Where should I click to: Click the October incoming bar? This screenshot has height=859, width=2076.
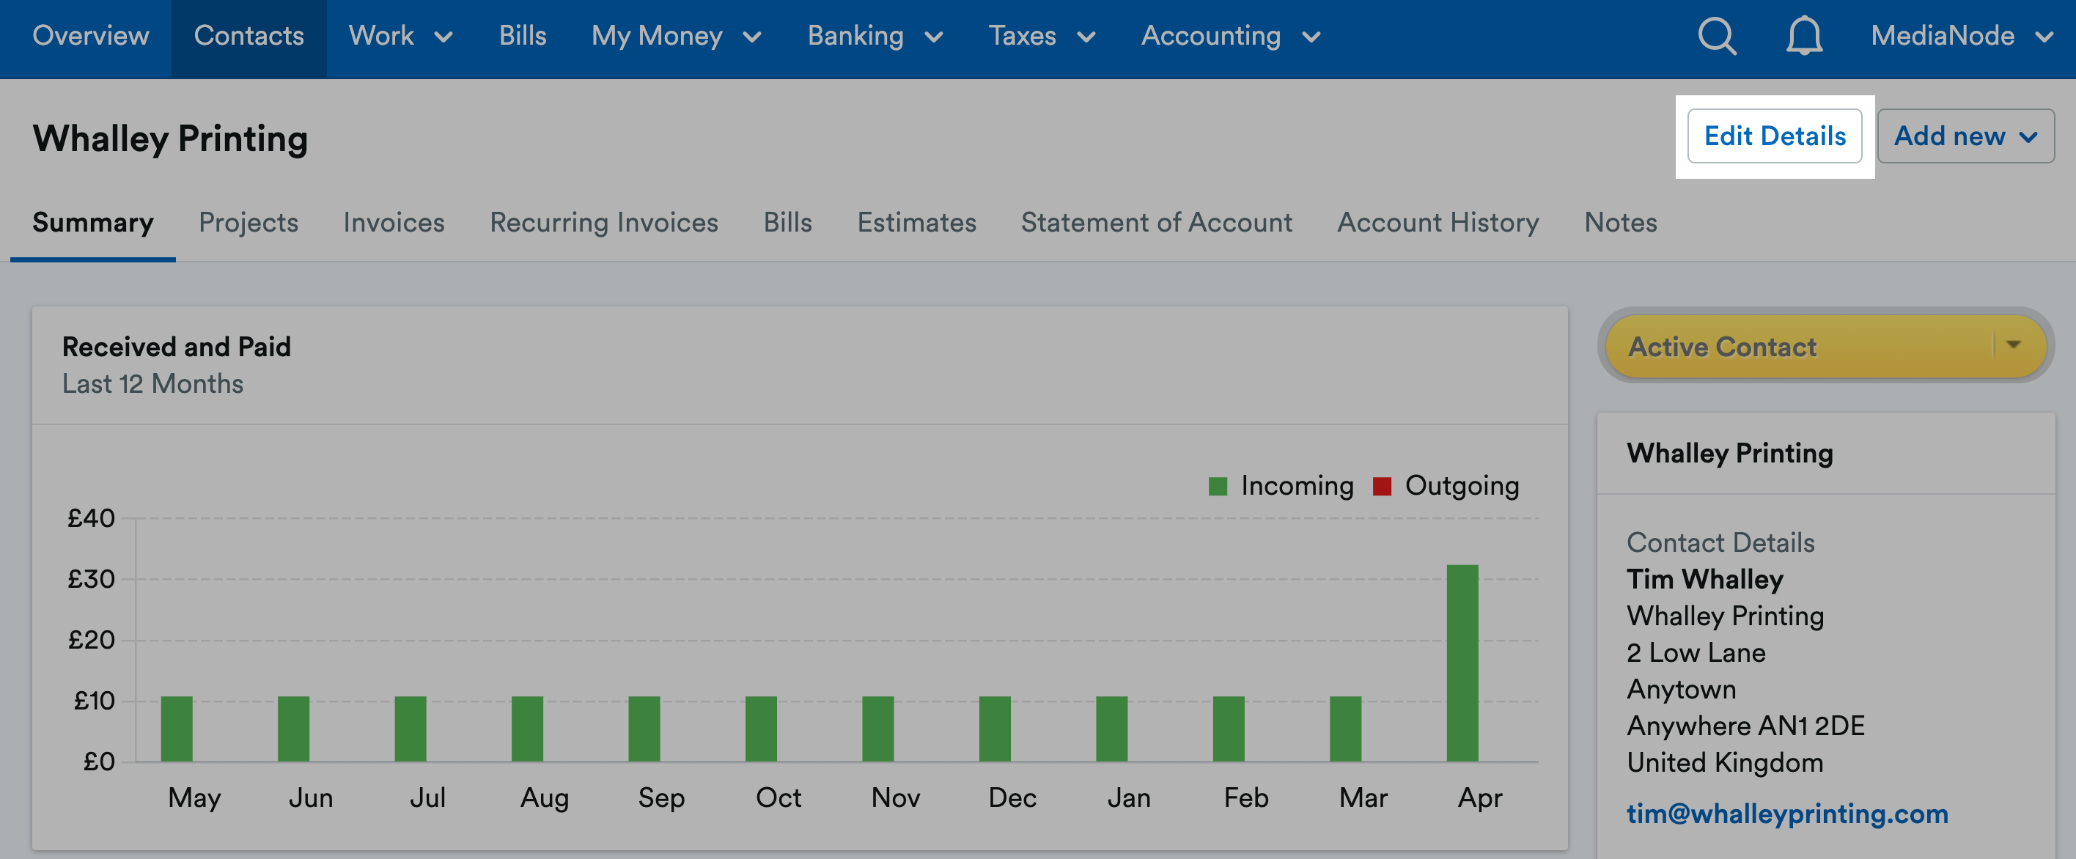(x=761, y=729)
